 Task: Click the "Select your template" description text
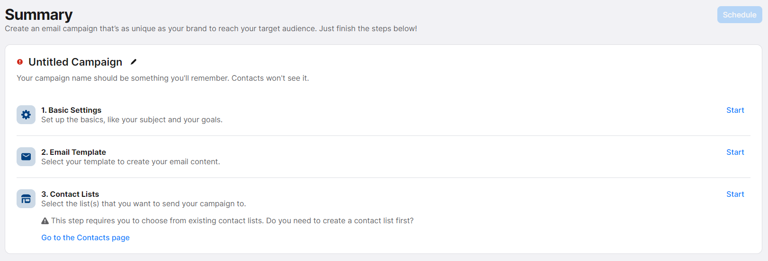[x=131, y=162]
